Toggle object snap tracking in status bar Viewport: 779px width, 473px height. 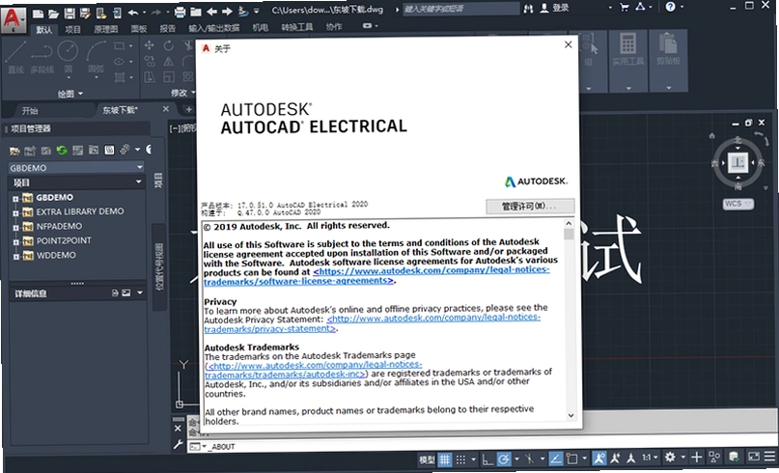pyautogui.click(x=556, y=459)
